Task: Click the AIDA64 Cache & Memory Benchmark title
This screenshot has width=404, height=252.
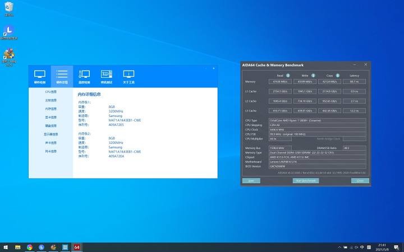Action: pos(273,65)
